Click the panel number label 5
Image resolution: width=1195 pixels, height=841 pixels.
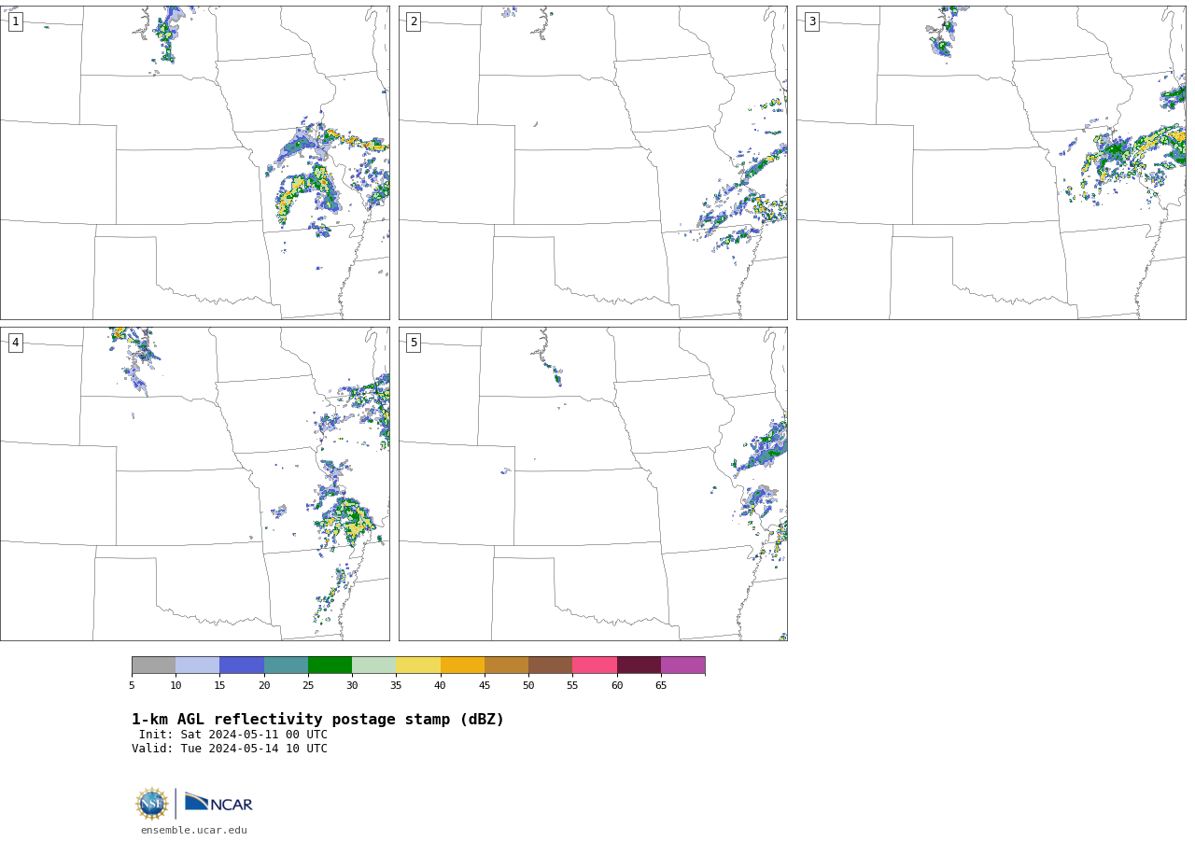click(414, 343)
